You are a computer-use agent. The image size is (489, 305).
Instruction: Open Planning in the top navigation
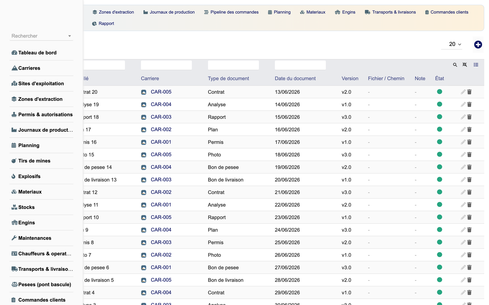[x=279, y=12]
